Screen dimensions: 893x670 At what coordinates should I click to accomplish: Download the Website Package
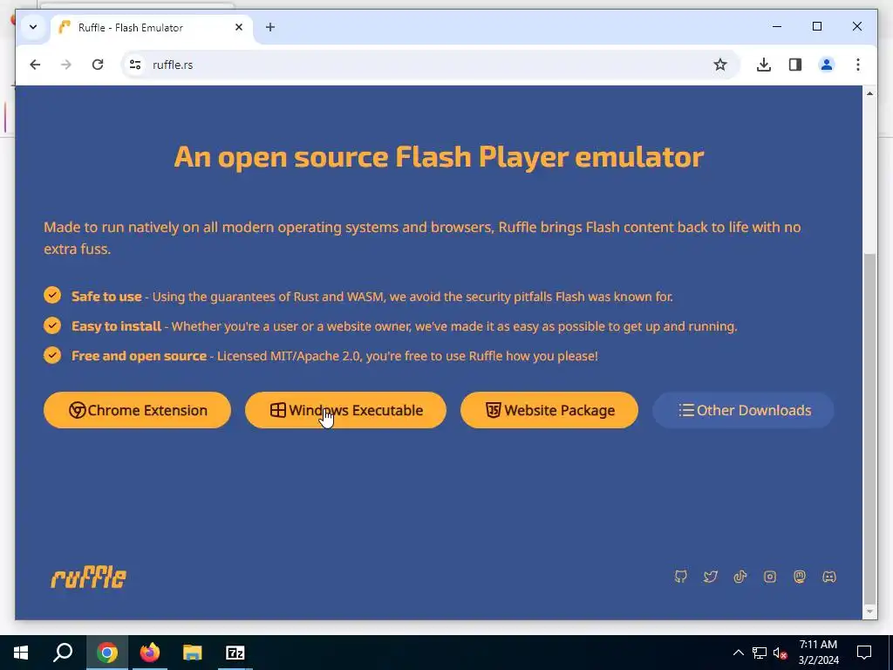coord(549,410)
